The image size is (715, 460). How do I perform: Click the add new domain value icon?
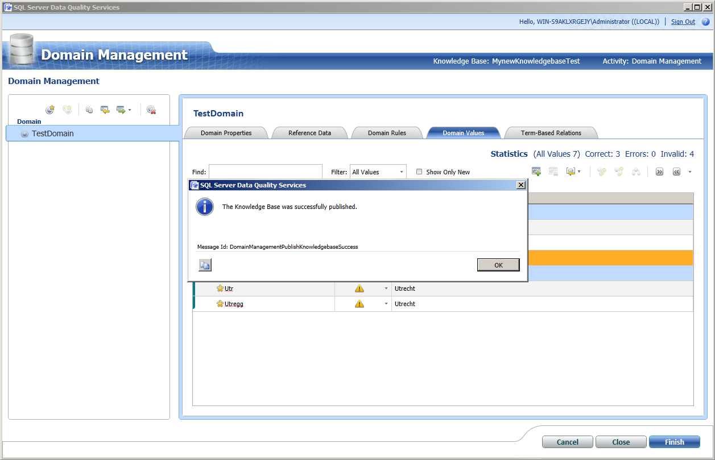pyautogui.click(x=536, y=172)
